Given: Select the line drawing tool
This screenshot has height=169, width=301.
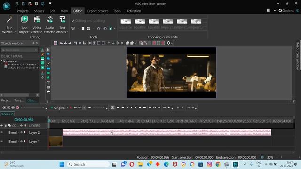Looking at the screenshot, I should pos(48,64).
